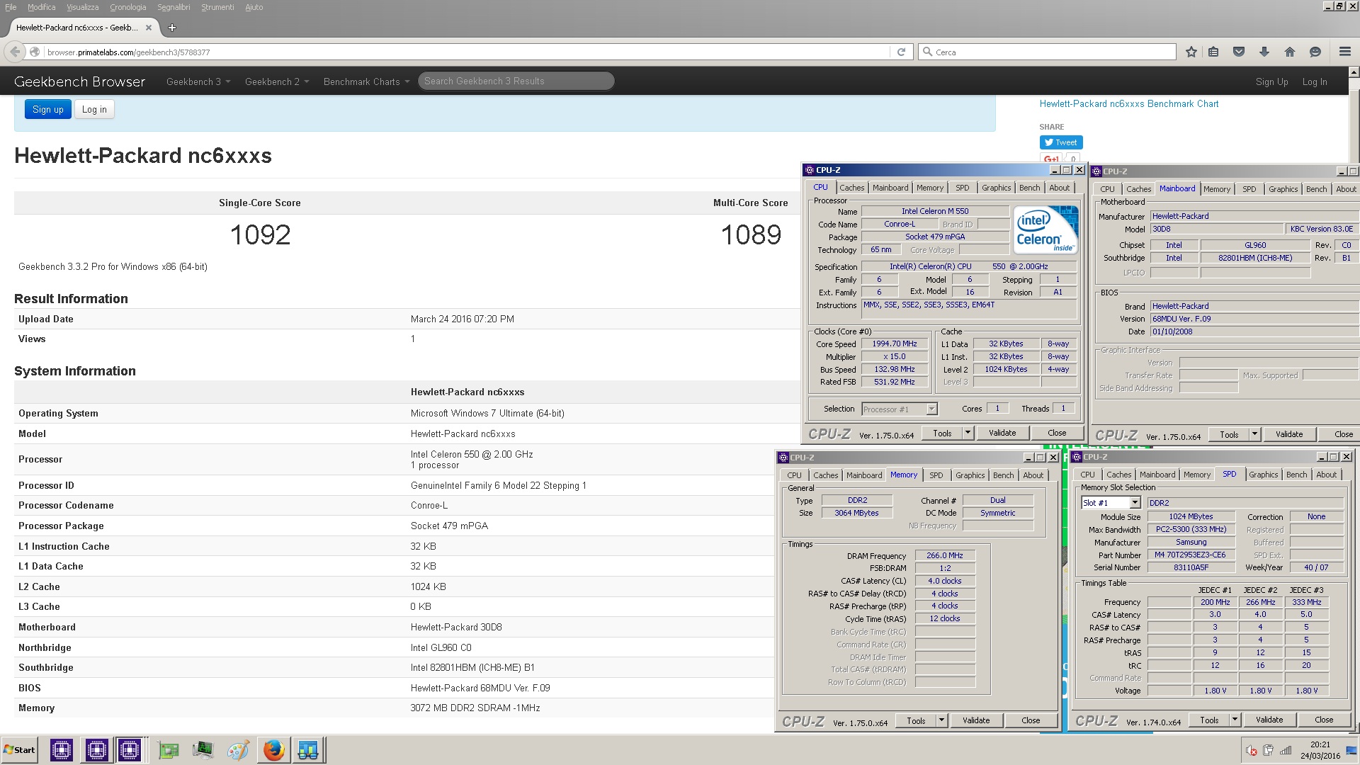Image resolution: width=1360 pixels, height=765 pixels.
Task: Click the Multi-Core Score value 1089
Action: [751, 235]
